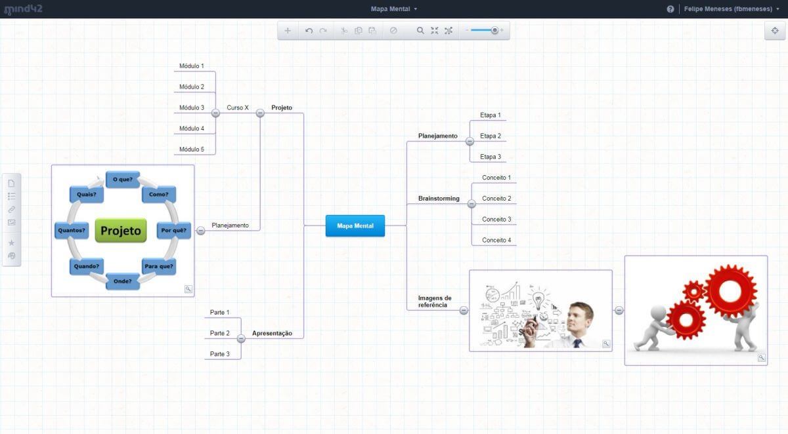Open the Mapa Mental title dropdown
788x434 pixels.
394,9
